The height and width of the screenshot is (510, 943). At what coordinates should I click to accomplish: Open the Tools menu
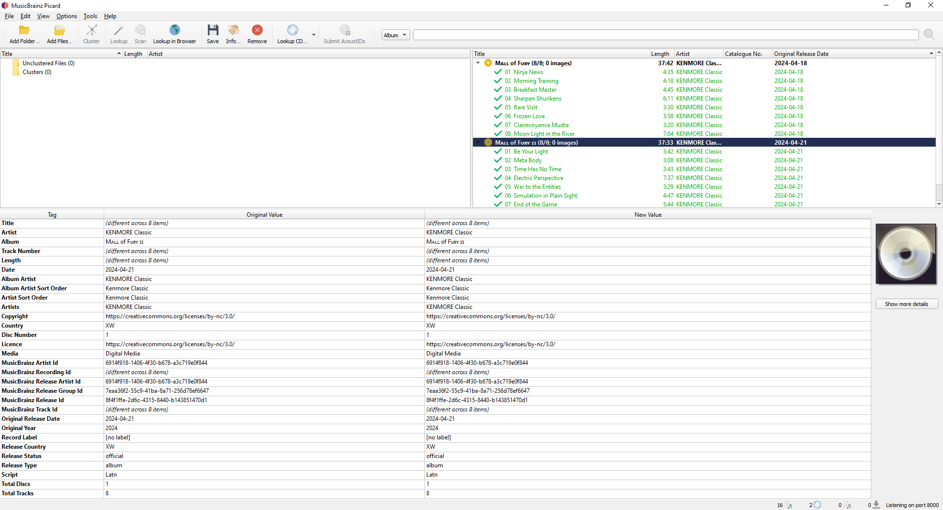(x=90, y=16)
